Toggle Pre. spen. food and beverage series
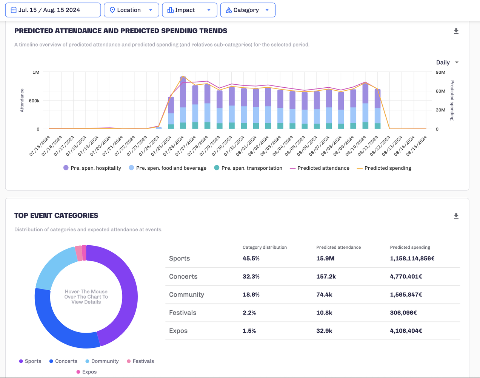The height and width of the screenshot is (378, 480). [x=171, y=168]
